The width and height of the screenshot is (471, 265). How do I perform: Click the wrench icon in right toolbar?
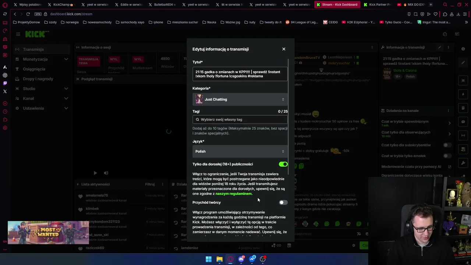(463, 163)
